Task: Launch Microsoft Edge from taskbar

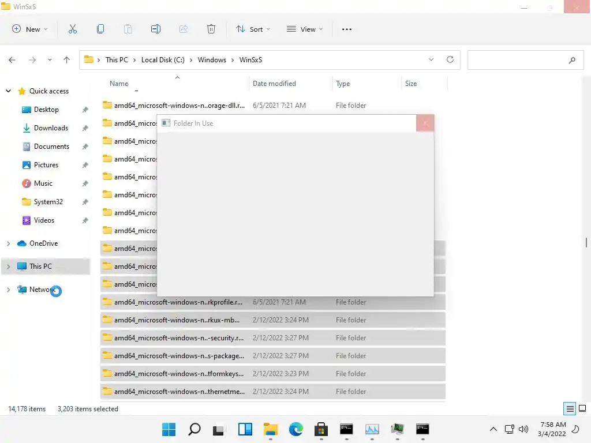Action: tap(296, 429)
